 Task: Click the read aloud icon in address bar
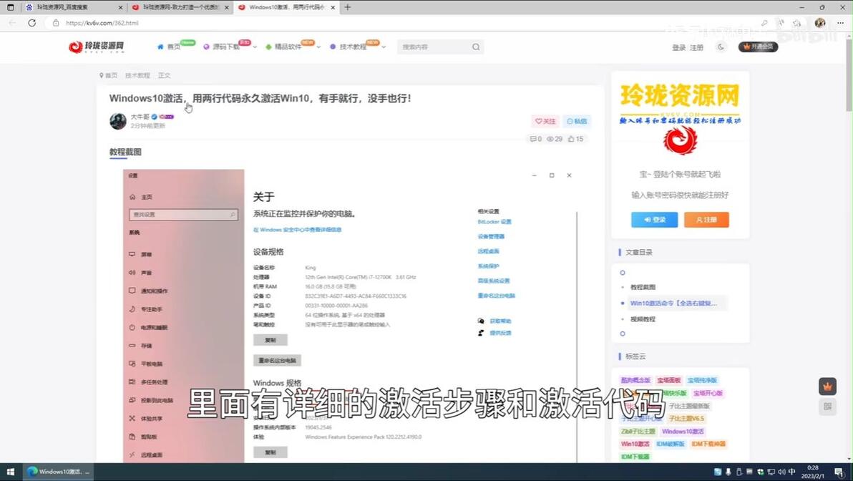(781, 23)
